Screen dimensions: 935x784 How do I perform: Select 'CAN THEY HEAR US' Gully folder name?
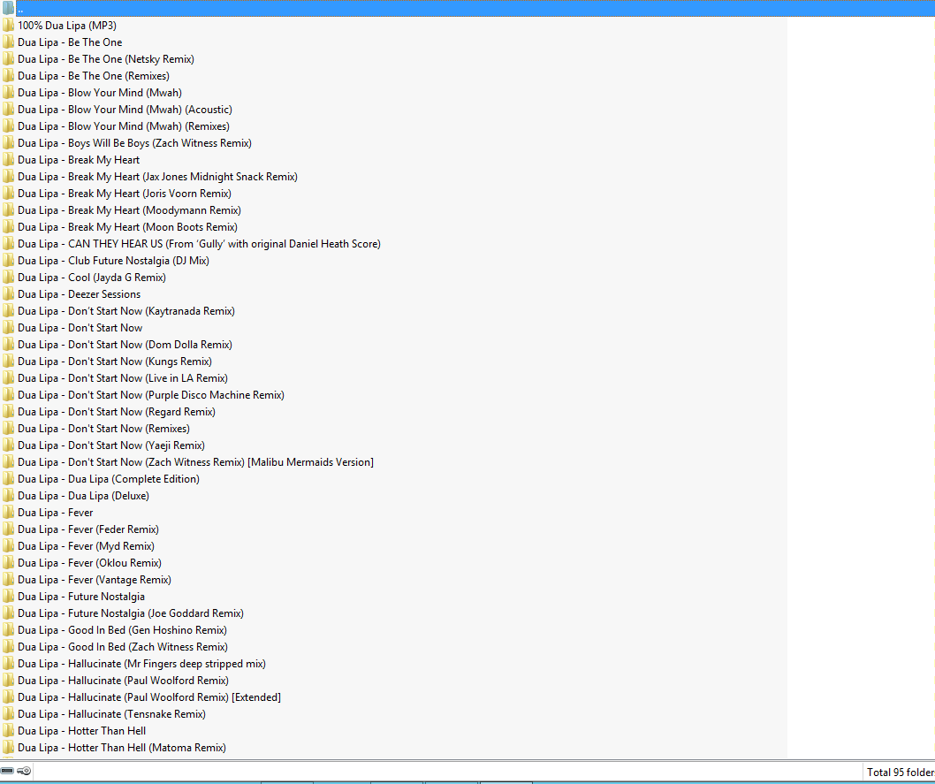[x=199, y=243]
